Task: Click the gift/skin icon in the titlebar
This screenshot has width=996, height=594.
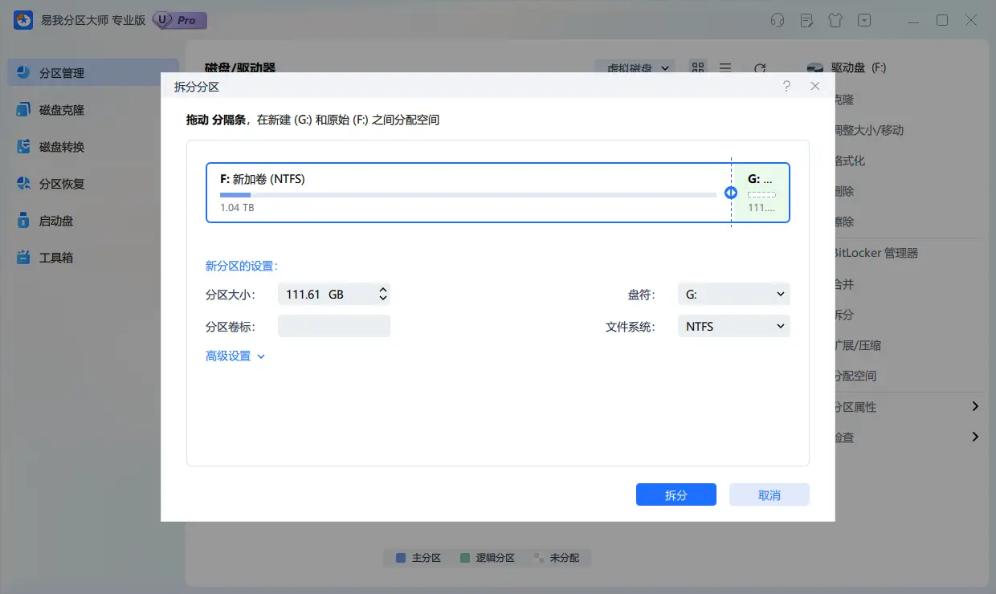Action: coord(835,20)
